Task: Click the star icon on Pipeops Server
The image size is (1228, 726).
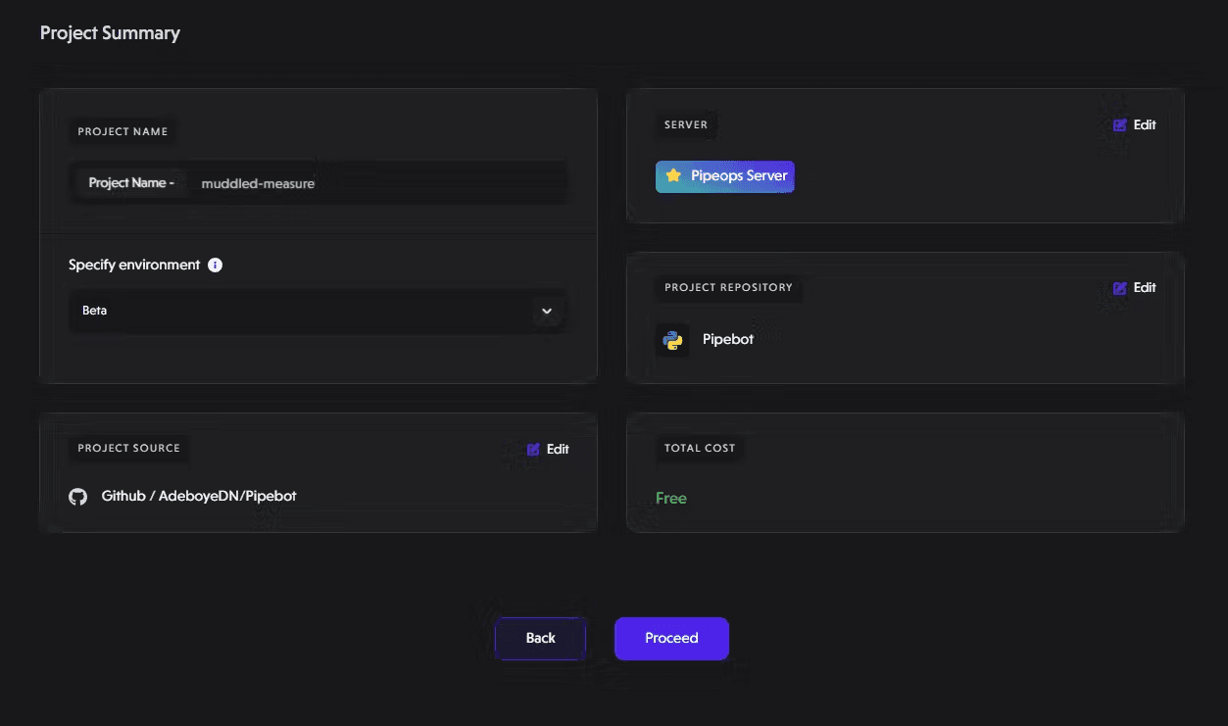Action: coord(673,176)
